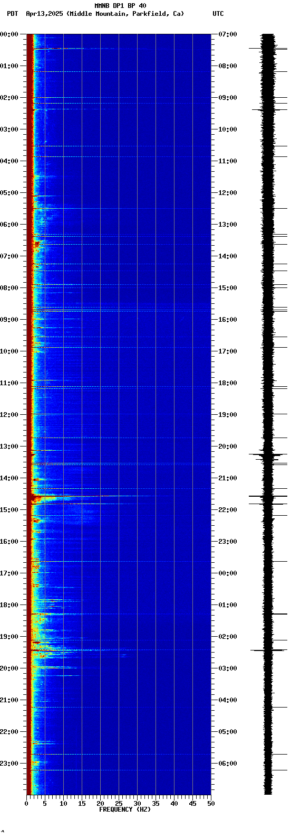Click the PDT time label "16:00"

tap(9, 542)
